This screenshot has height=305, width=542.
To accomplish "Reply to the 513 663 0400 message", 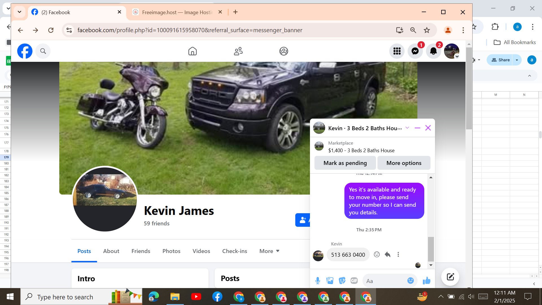I will pyautogui.click(x=388, y=254).
